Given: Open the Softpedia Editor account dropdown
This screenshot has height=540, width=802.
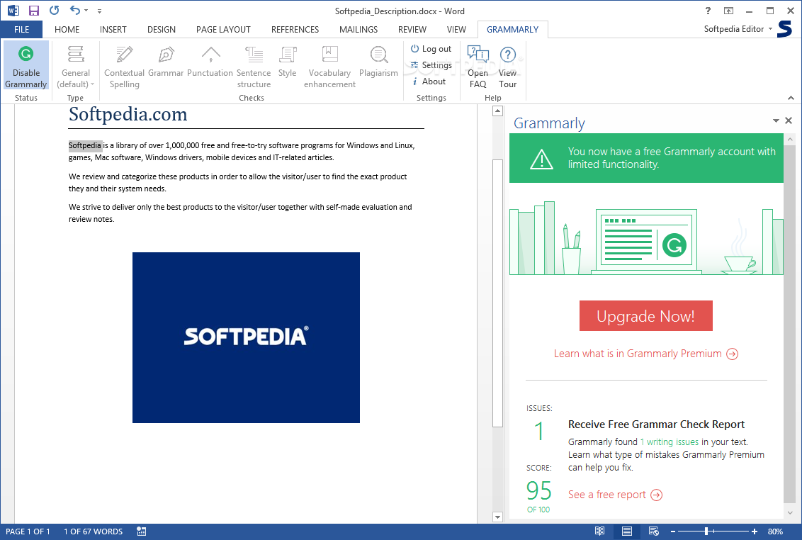Looking at the screenshot, I should coord(738,29).
